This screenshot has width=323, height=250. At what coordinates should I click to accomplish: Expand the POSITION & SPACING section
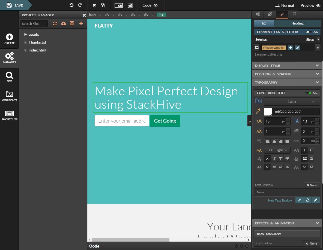coord(287,74)
